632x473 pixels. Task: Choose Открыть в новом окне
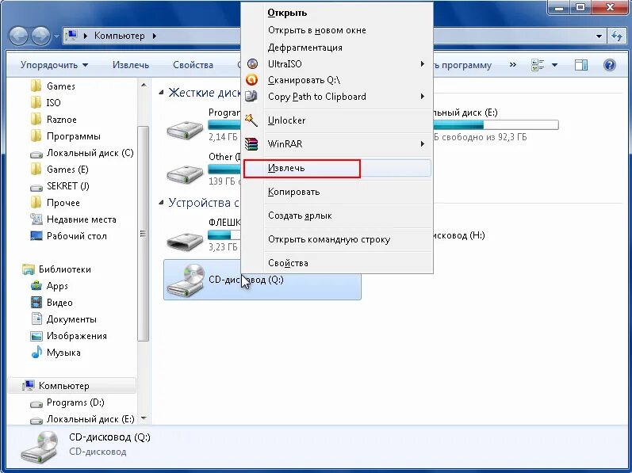click(337, 30)
